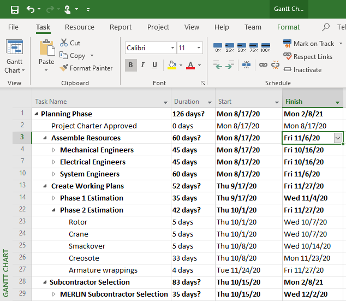346x301 pixels.
Task: Open Mark on Track dropdown arrow
Action: tap(341, 44)
